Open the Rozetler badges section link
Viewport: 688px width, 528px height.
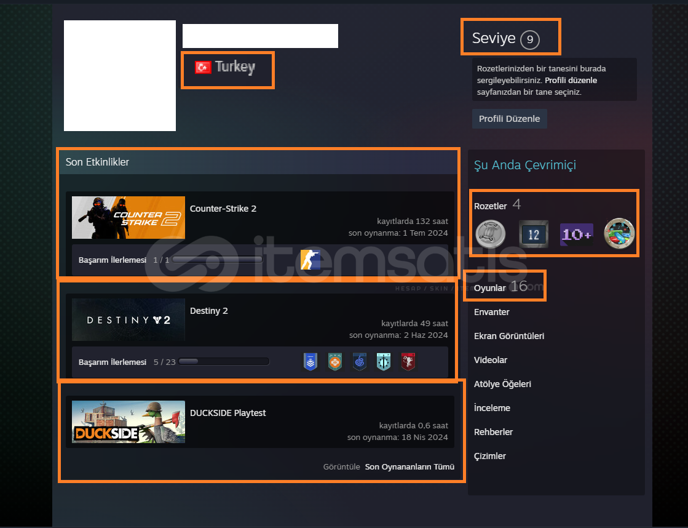tap(490, 206)
